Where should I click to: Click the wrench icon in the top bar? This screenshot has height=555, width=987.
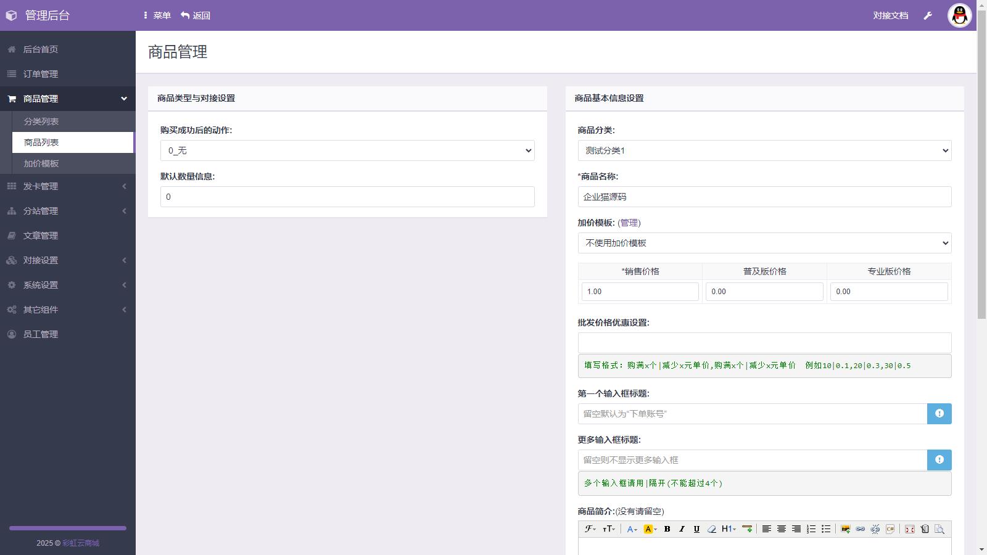[x=928, y=15]
